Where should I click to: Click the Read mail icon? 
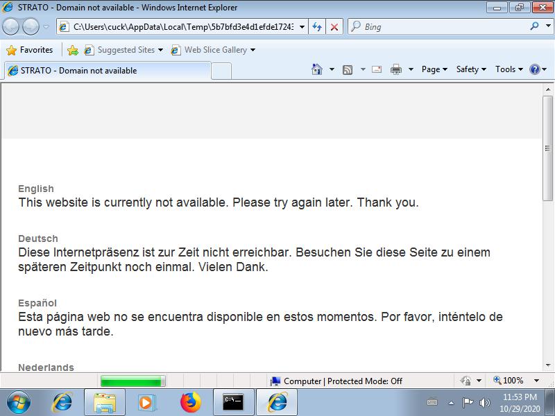click(x=377, y=69)
